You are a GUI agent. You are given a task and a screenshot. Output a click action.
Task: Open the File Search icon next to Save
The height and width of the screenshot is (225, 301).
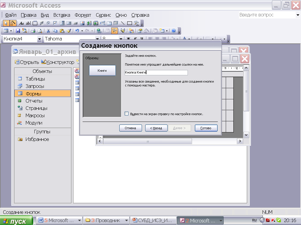tap(25, 31)
